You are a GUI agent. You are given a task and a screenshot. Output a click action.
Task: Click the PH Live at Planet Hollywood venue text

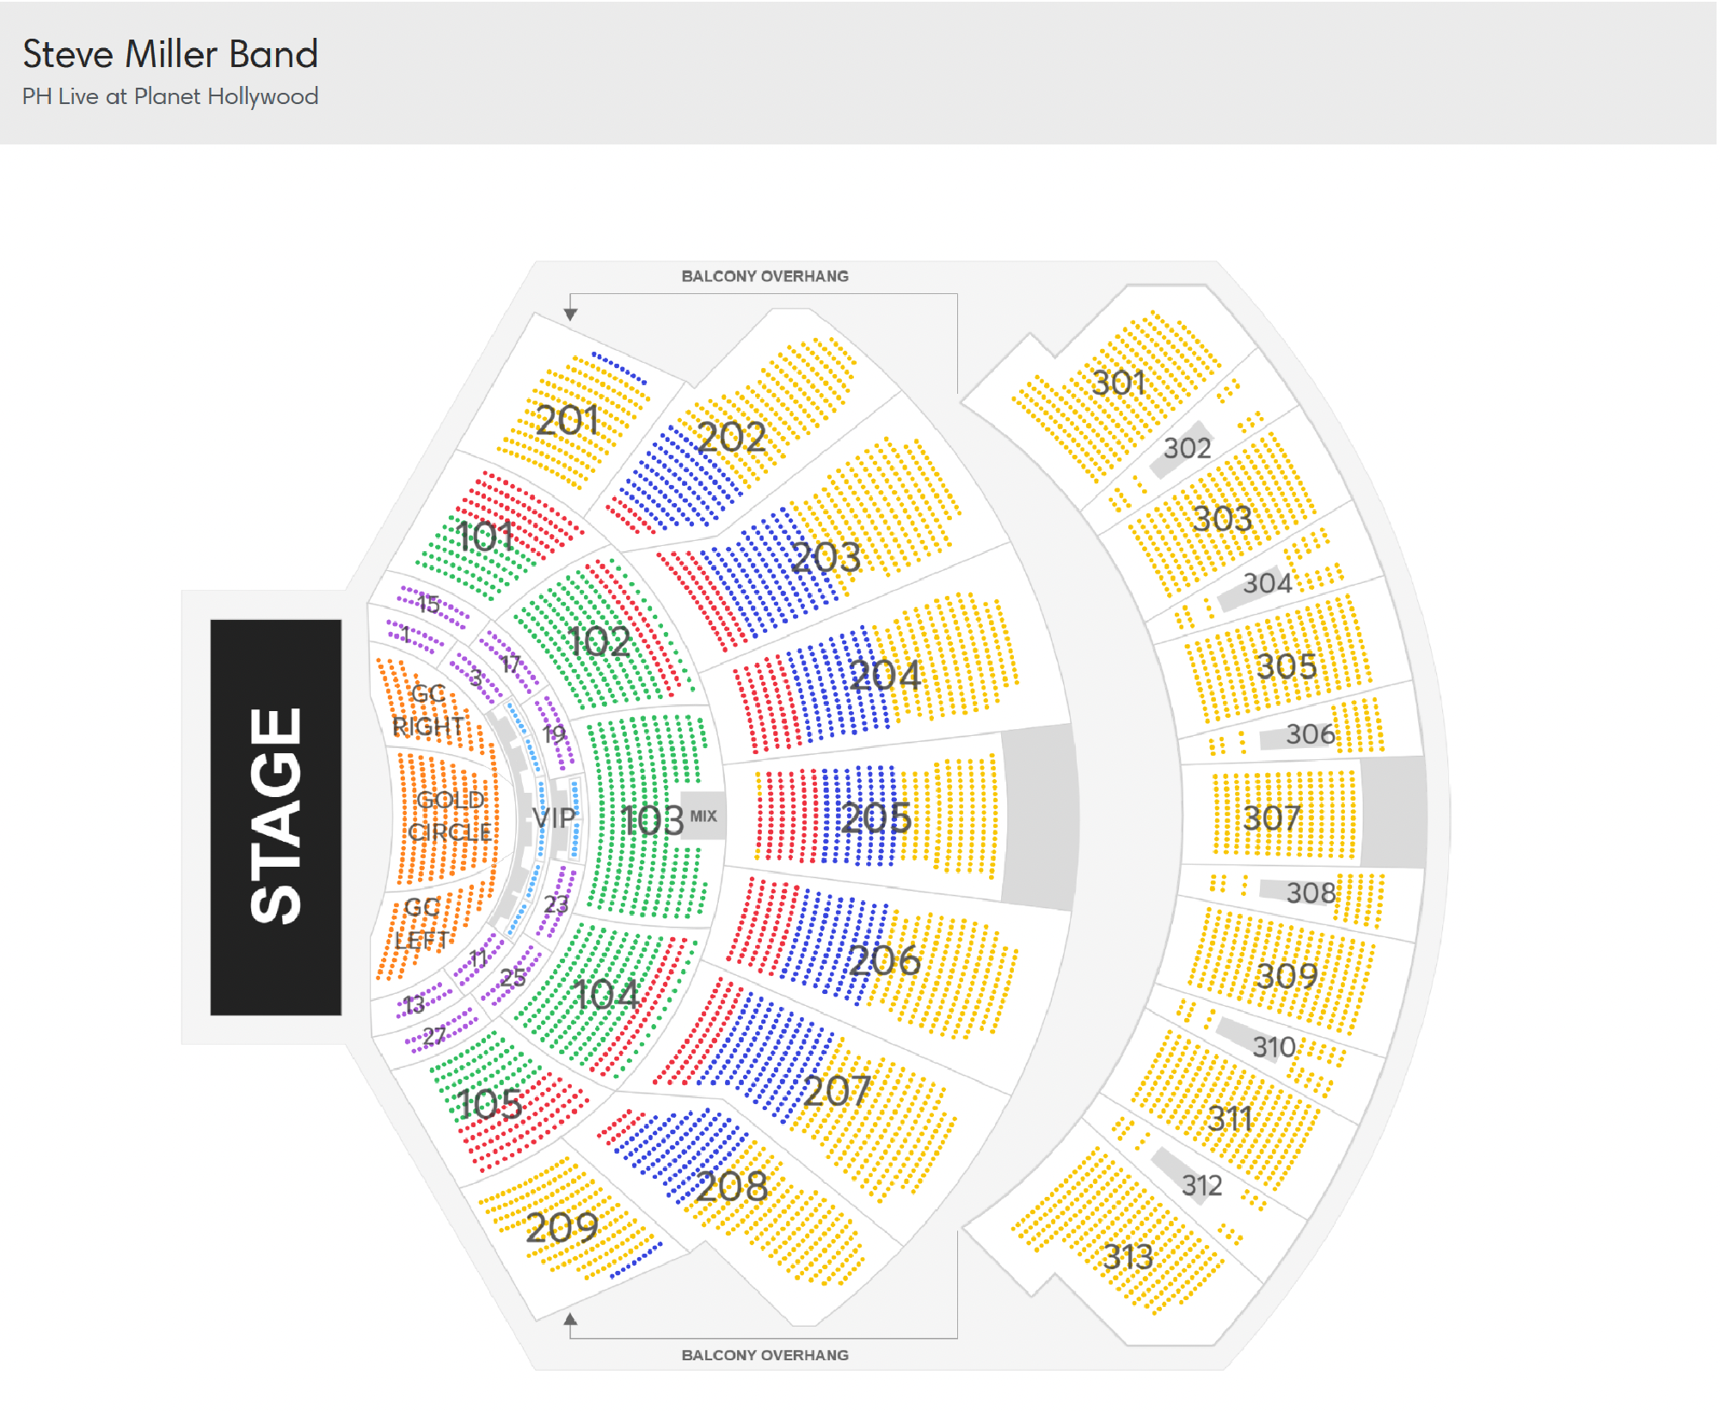coord(170,96)
